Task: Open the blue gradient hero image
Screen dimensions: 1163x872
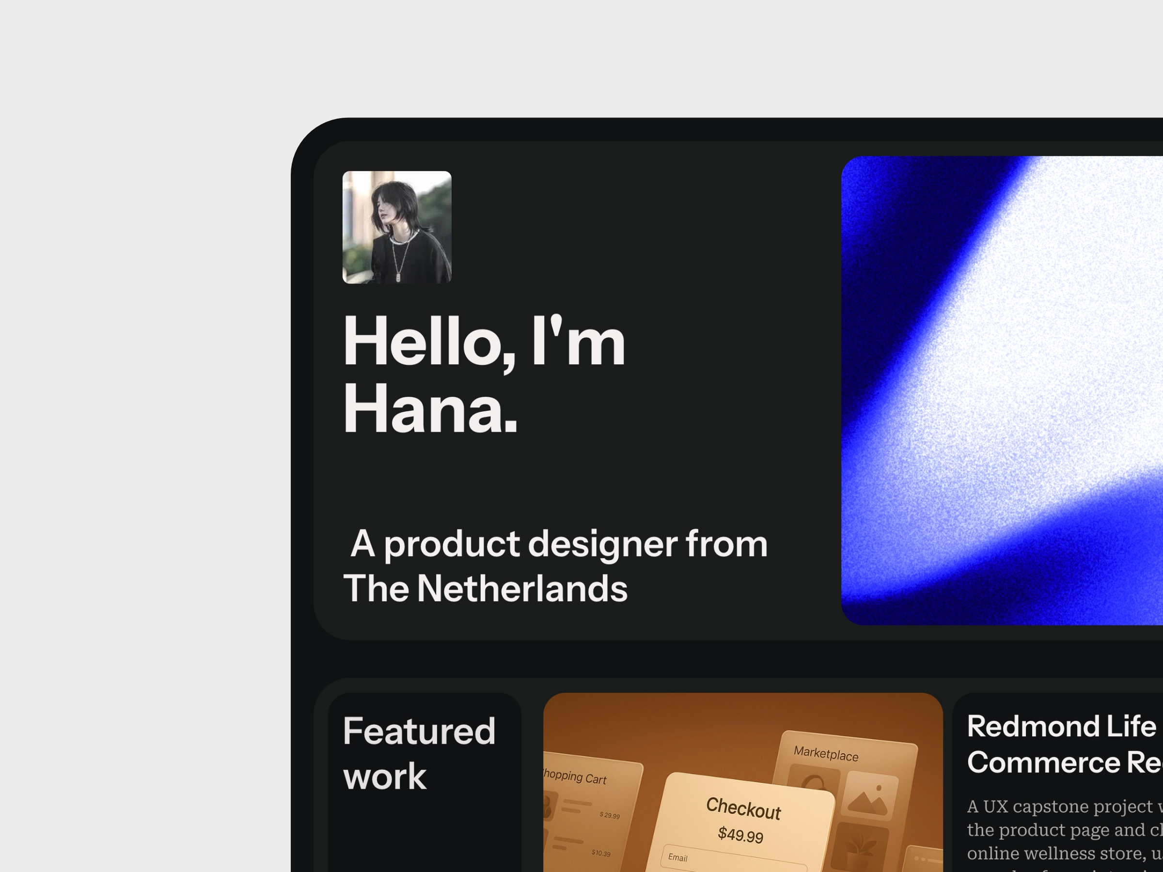Action: [x=1002, y=390]
